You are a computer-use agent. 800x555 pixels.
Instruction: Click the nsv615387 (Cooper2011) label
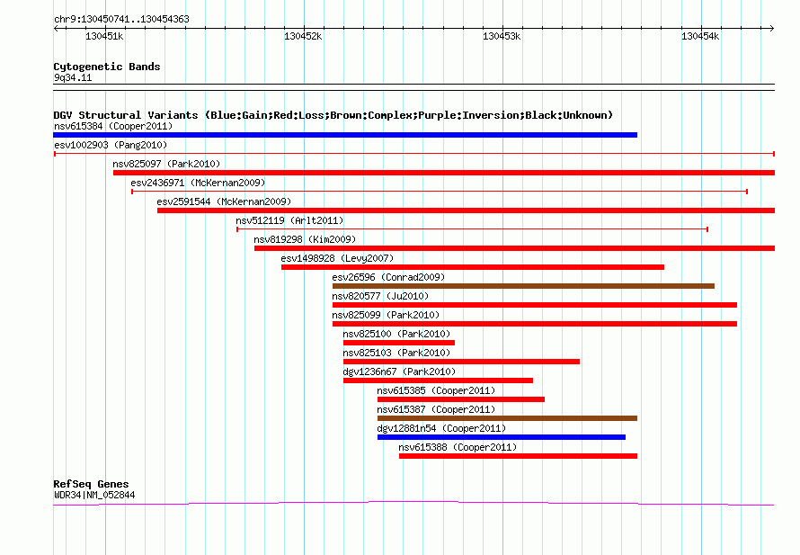[436, 409]
